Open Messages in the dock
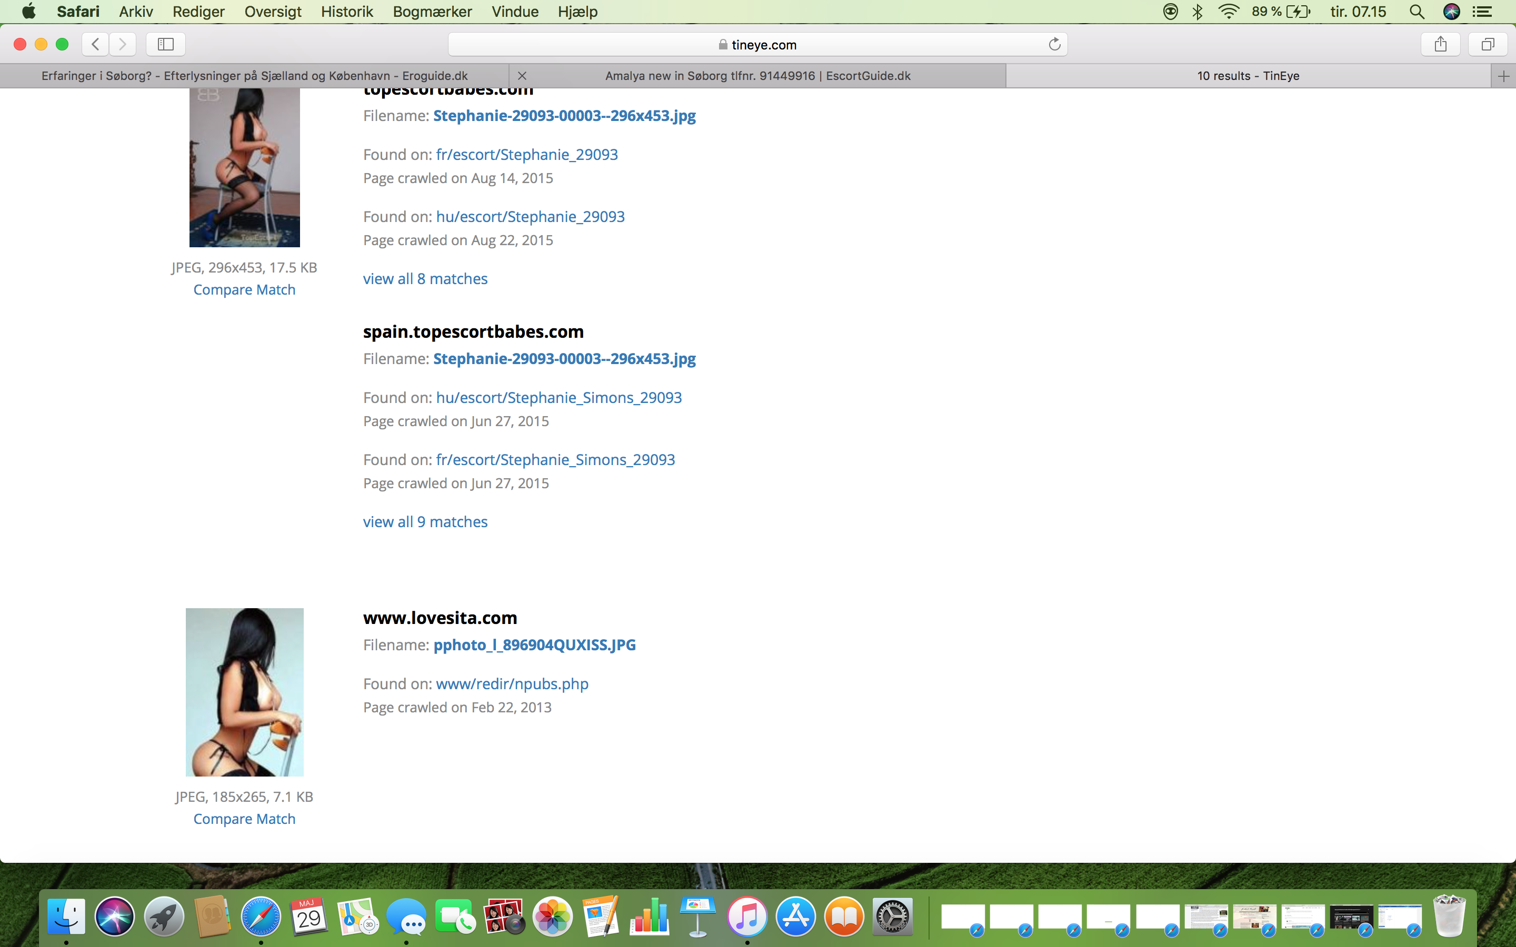This screenshot has width=1516, height=947. (x=406, y=916)
